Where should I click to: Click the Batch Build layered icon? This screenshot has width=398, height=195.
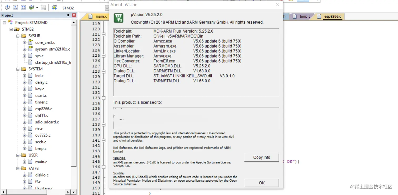tap(32, 7)
